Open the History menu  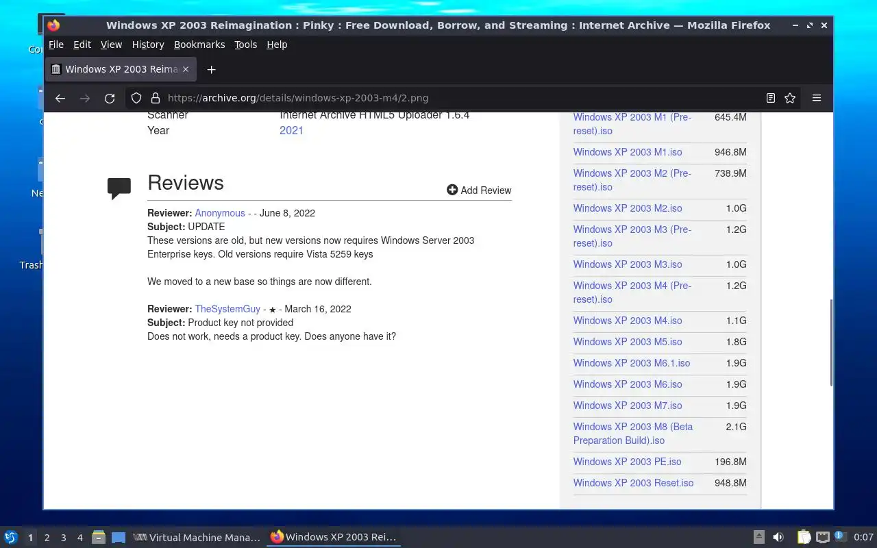point(148,45)
